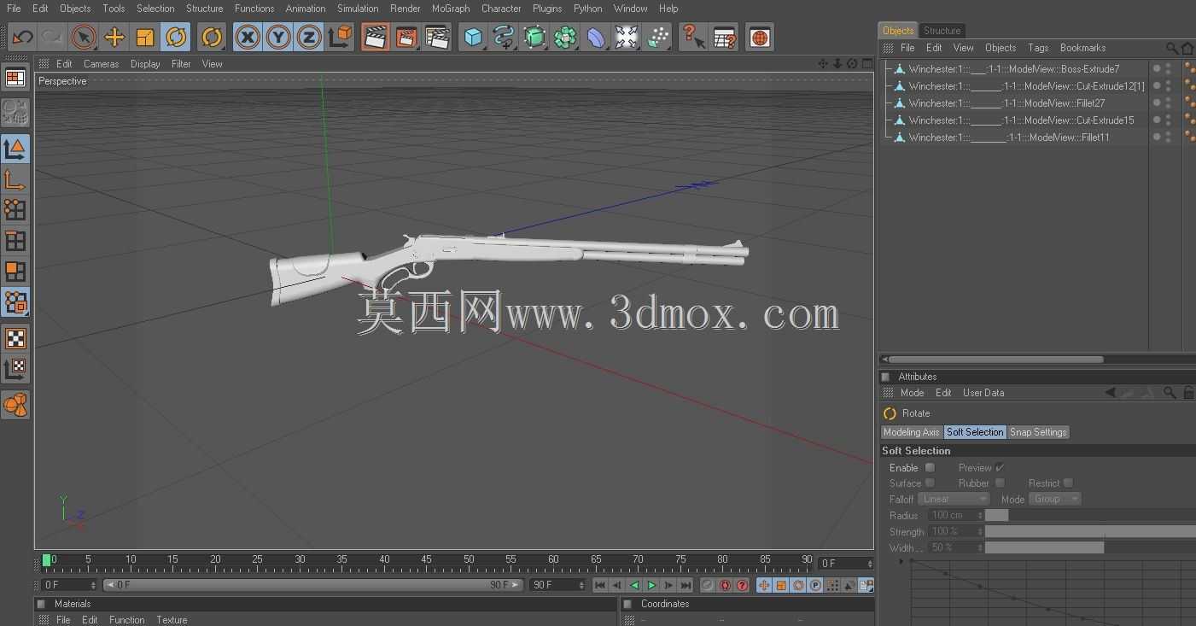Switch to Model mode in left sidebar
This screenshot has height=626, width=1196.
(15, 149)
